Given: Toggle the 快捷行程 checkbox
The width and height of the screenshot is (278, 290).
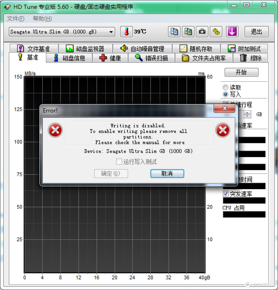Looking at the screenshot, I should [x=225, y=103].
